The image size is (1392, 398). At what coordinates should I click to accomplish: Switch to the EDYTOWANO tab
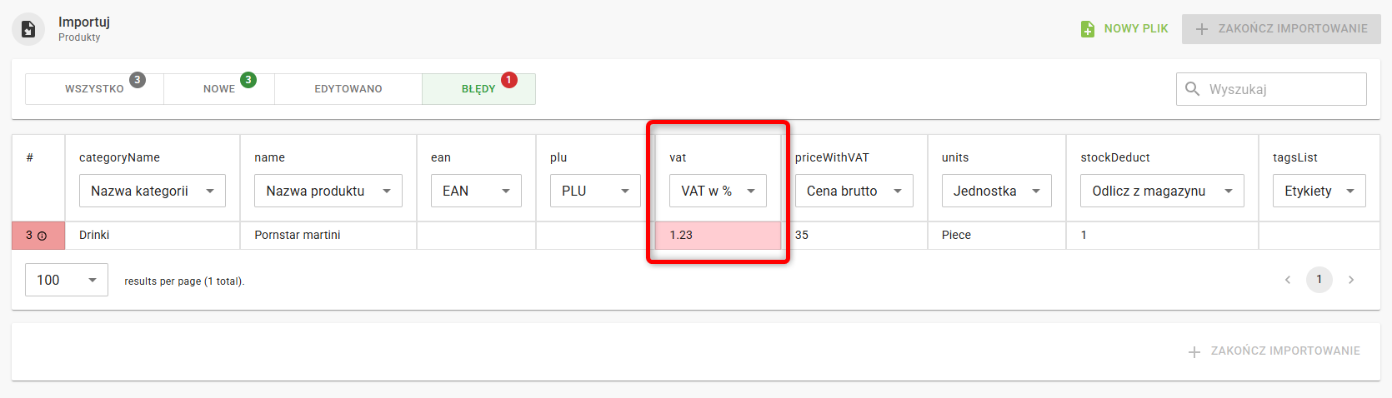[x=348, y=89]
